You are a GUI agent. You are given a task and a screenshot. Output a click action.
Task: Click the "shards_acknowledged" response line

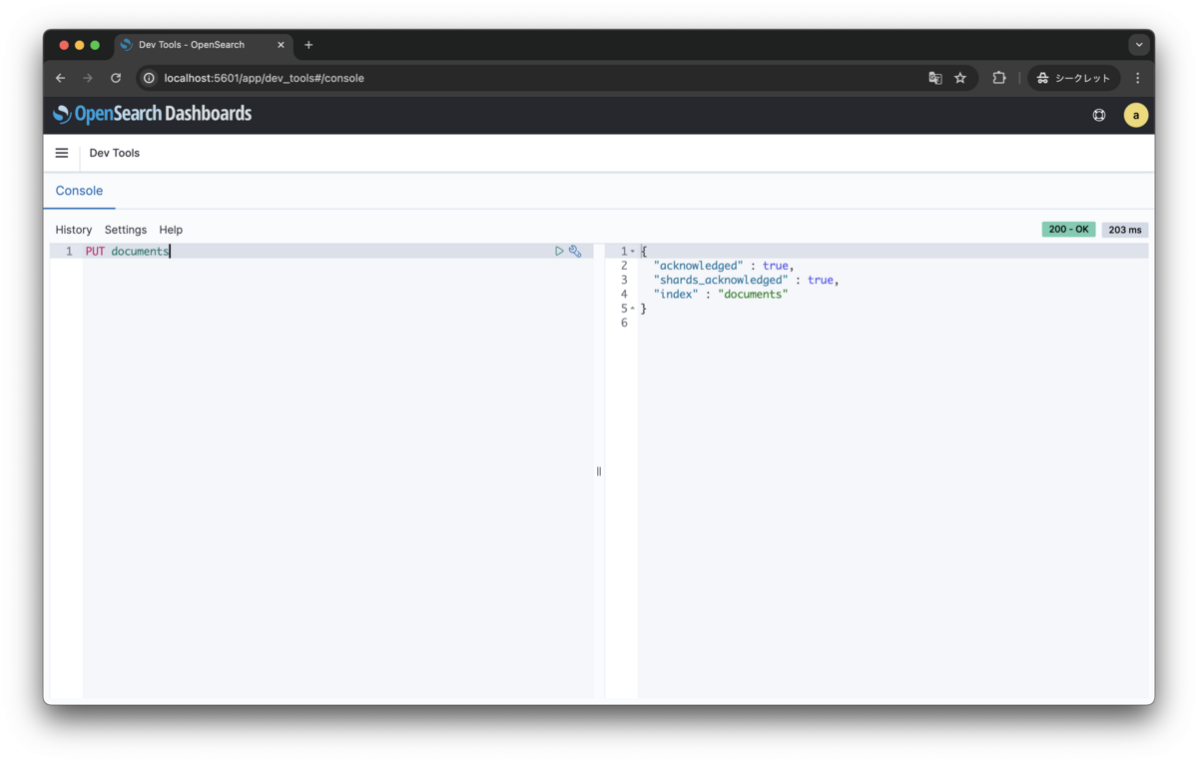click(746, 280)
